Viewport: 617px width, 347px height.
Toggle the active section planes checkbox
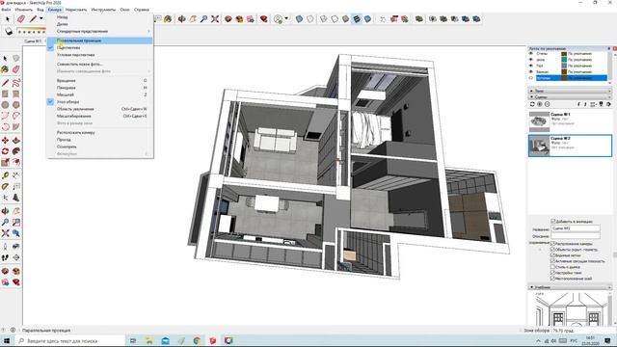[x=552, y=261]
